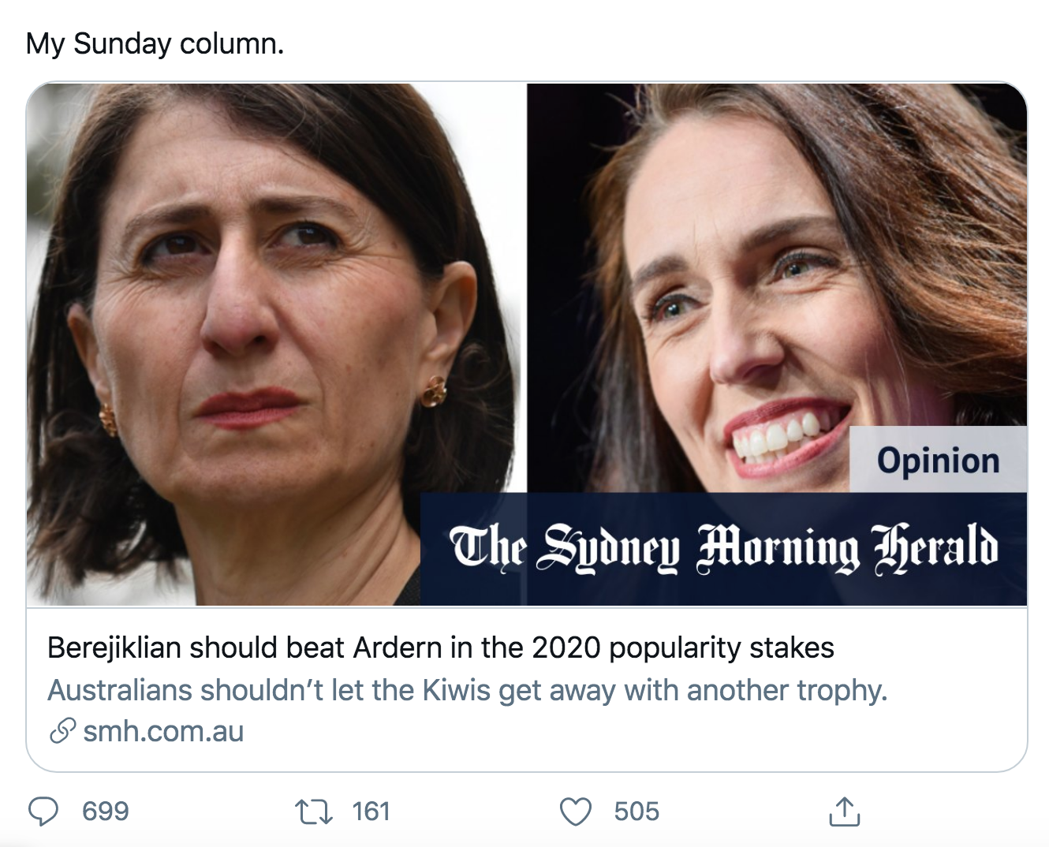1049x847 pixels.
Task: Like the tweet with the heart icon
Action: click(575, 811)
